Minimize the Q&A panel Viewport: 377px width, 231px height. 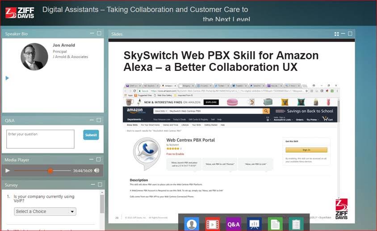pos(92,120)
